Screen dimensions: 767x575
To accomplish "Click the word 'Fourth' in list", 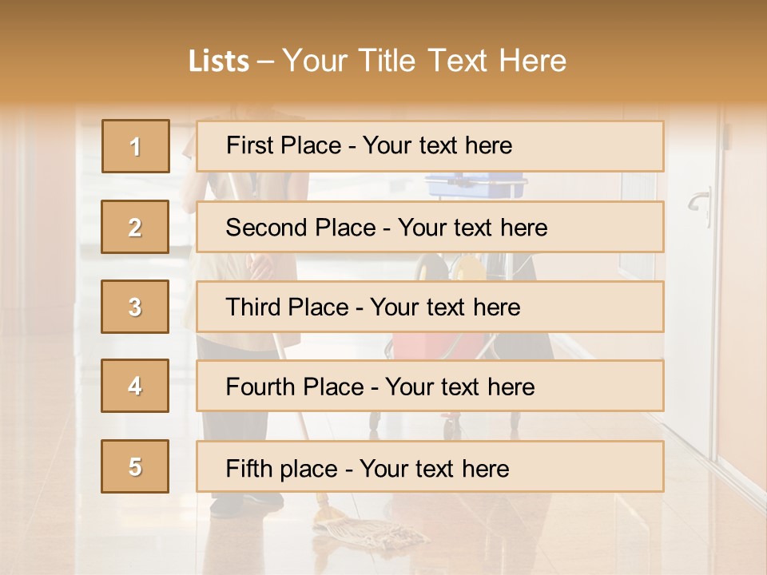I will tap(260, 387).
